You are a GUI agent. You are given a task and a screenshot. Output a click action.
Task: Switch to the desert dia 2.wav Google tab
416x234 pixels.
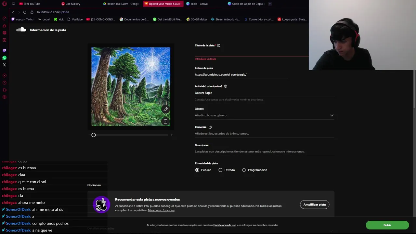click(121, 4)
